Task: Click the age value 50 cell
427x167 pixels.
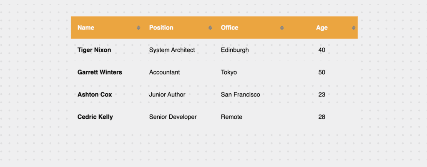Action: (x=322, y=72)
